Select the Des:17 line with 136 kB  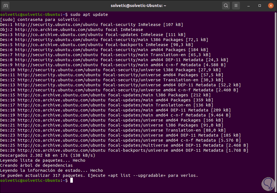[x=107, y=105]
